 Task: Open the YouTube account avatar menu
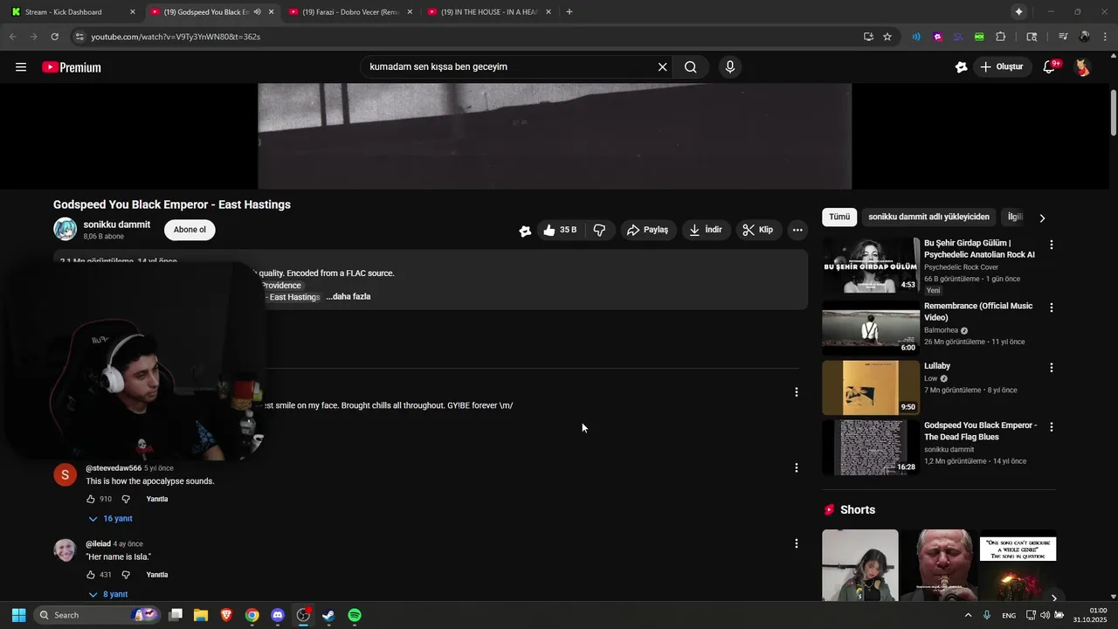coord(1082,67)
